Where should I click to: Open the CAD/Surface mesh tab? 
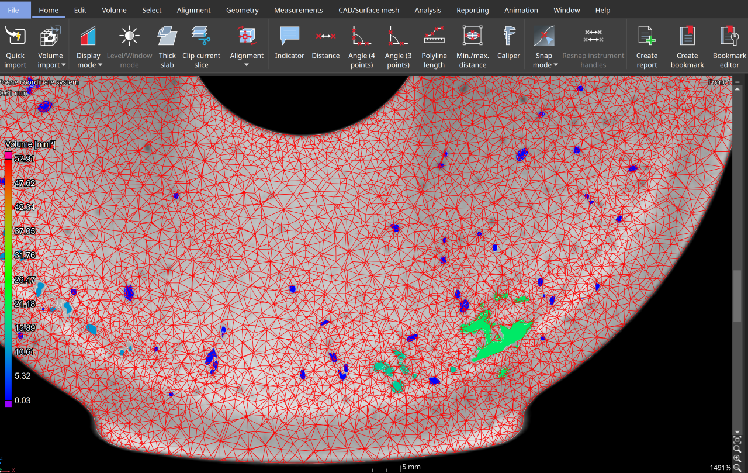(369, 10)
